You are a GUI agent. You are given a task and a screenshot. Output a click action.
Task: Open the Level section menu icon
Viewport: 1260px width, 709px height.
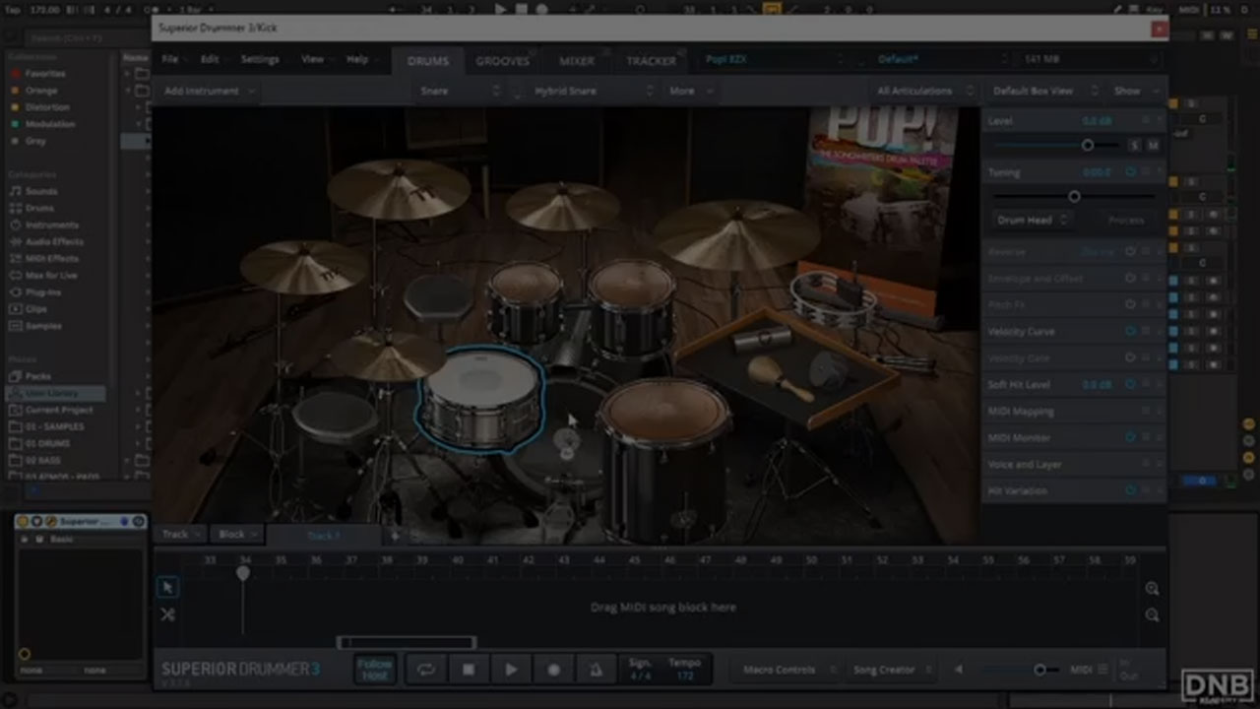click(1146, 120)
